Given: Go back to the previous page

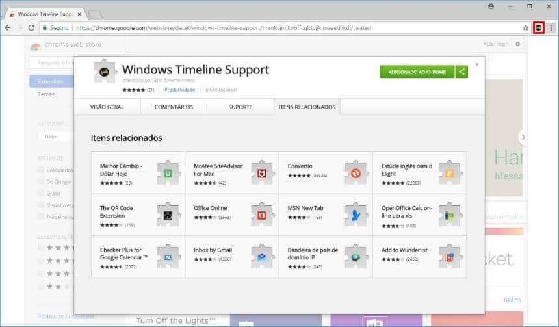Looking at the screenshot, I should (8, 27).
